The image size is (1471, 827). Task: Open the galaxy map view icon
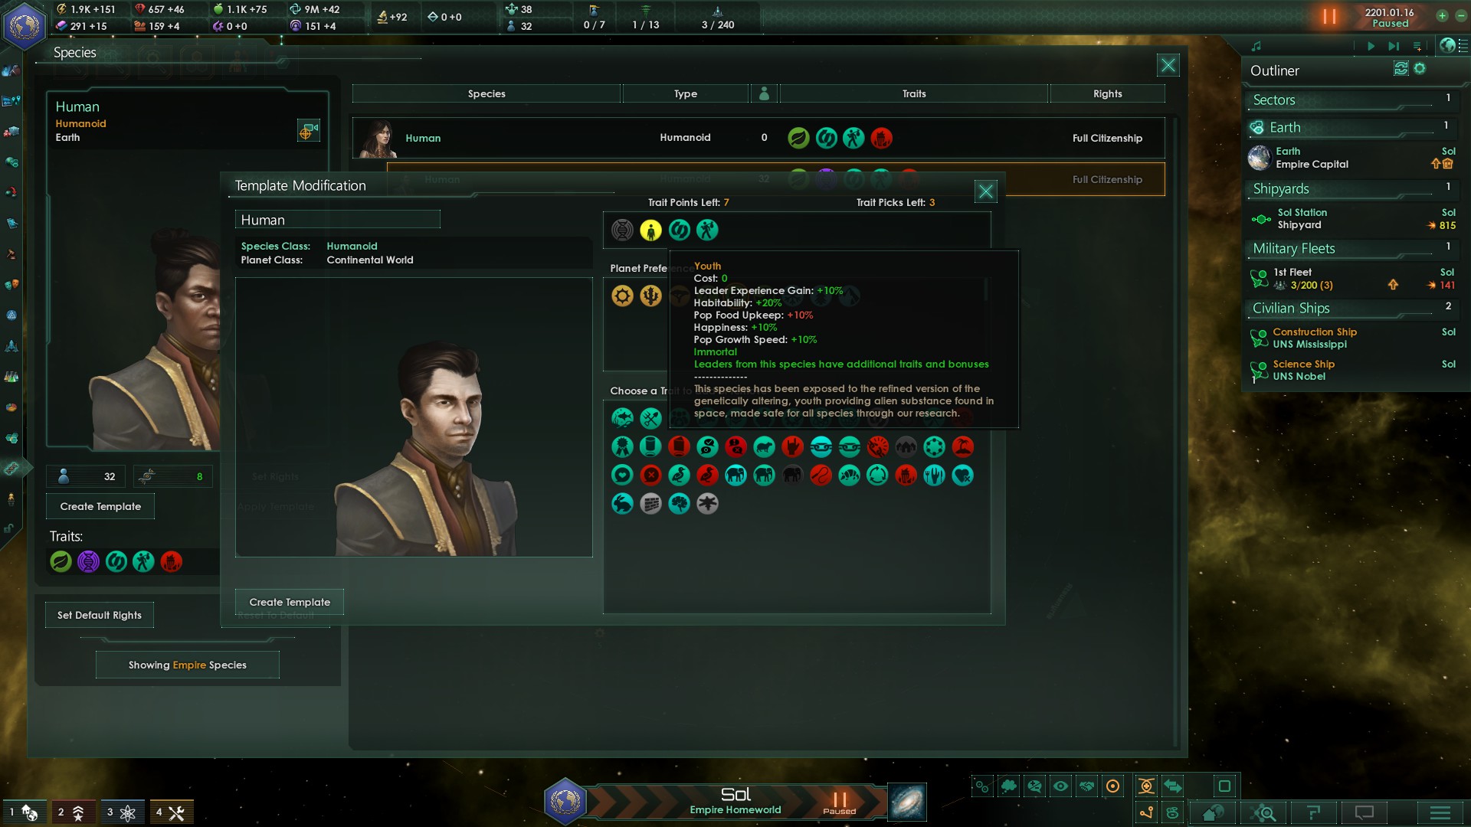coord(907,802)
